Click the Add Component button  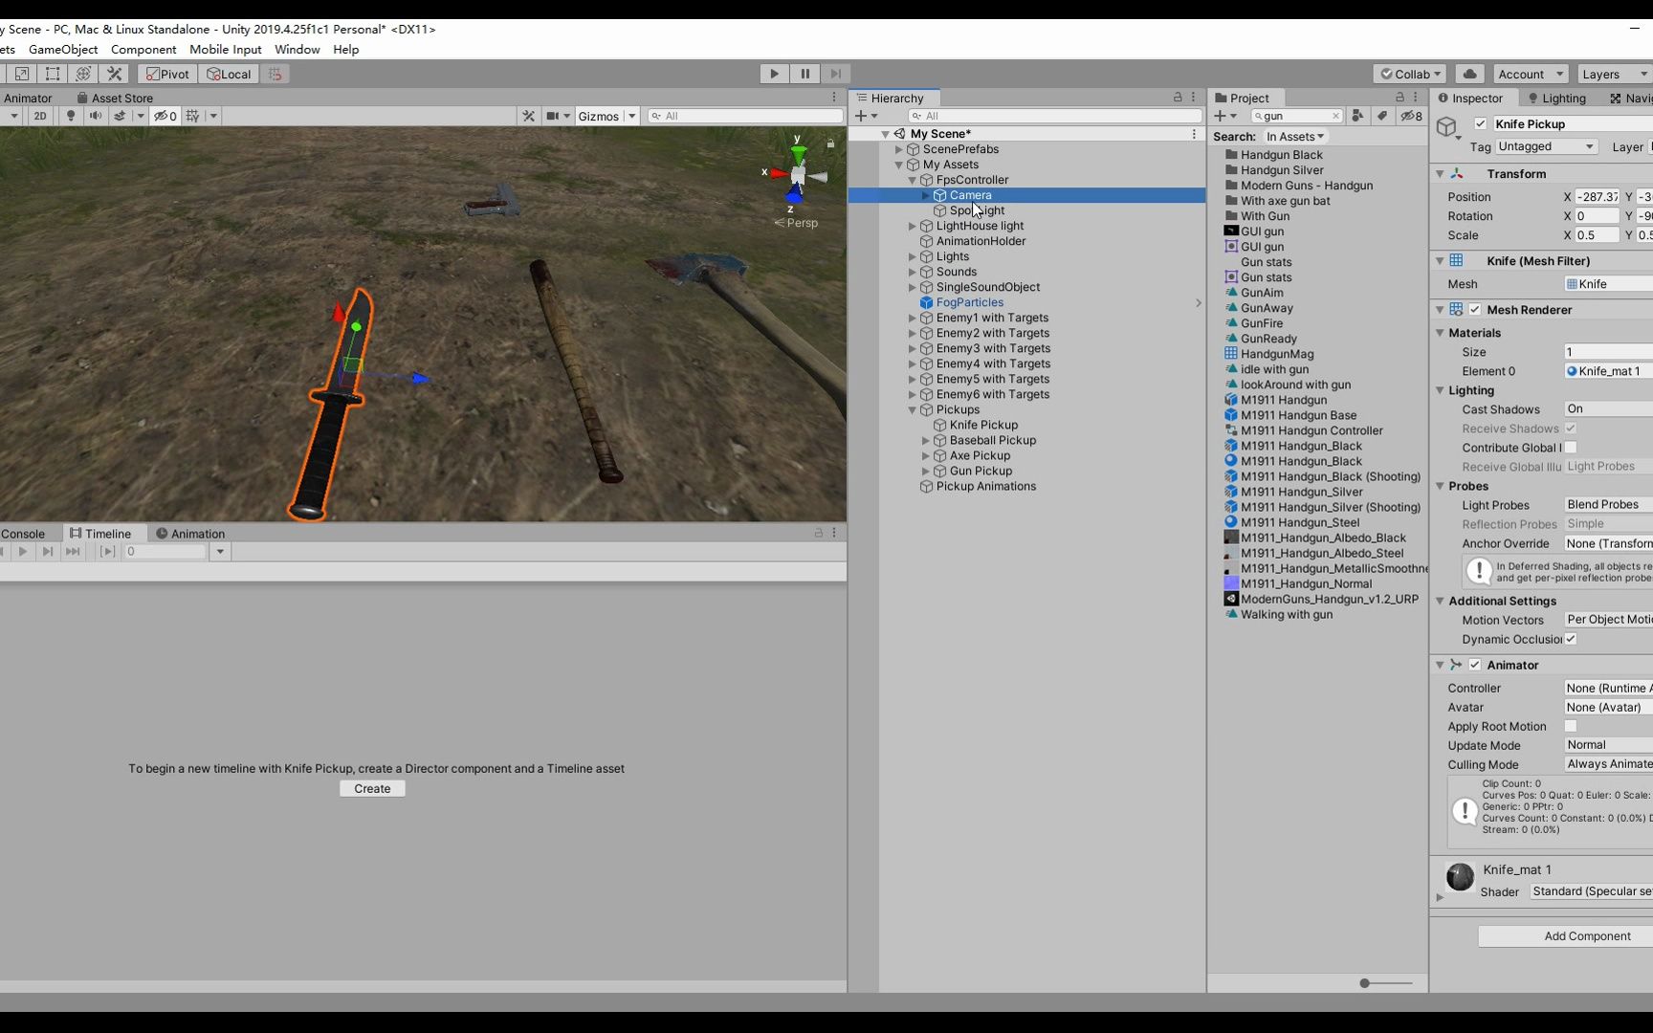point(1587,936)
